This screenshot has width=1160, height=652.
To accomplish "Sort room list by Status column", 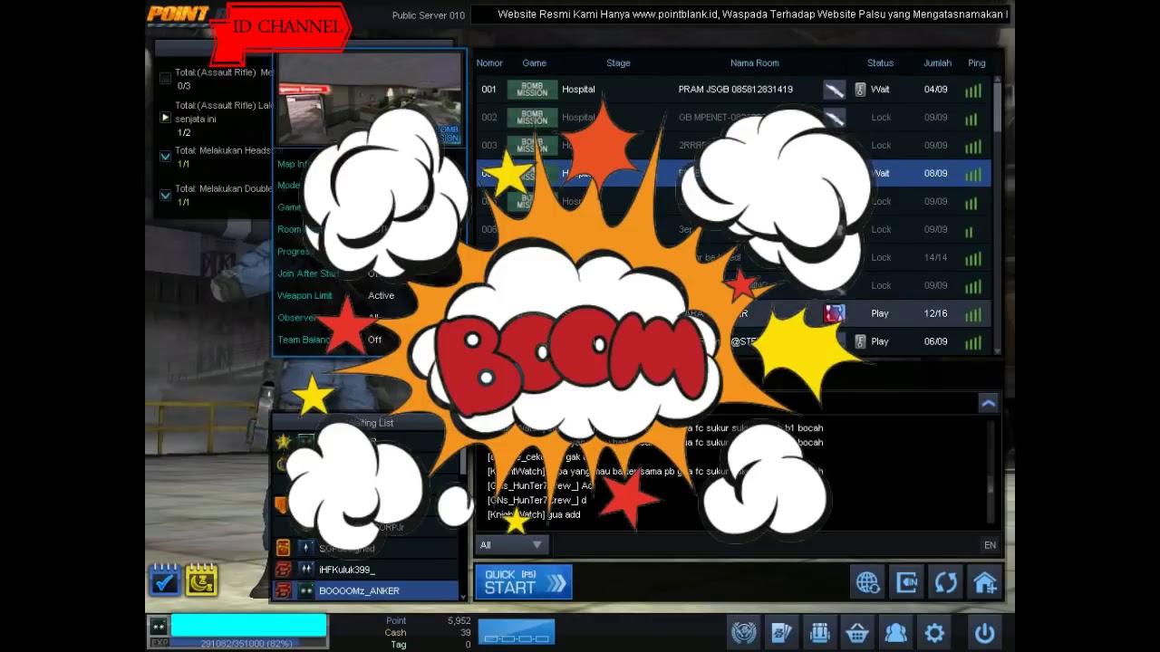I will 880,63.
